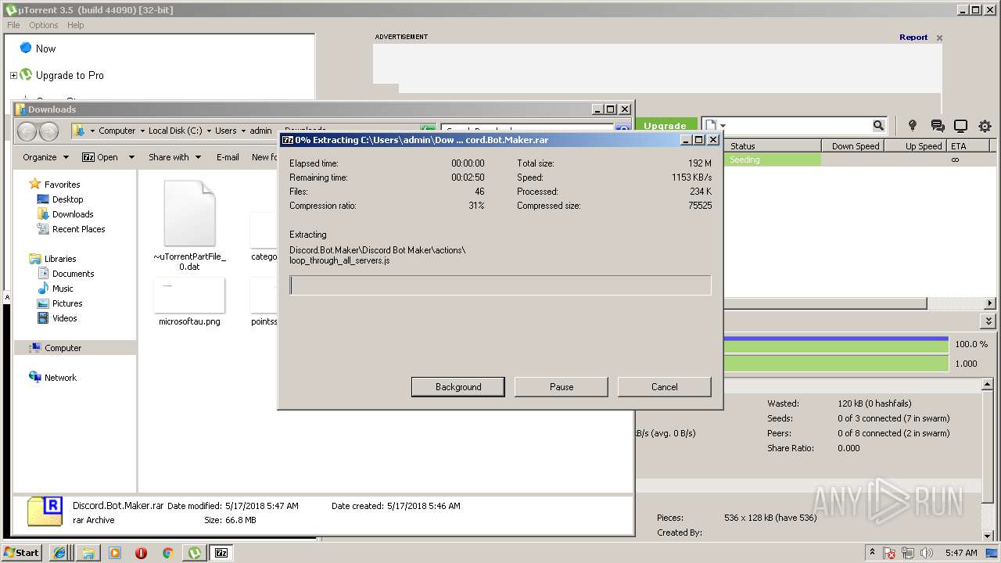Click Discord.Bot.Maker.rar archive icon in details pane
Viewport: 1001px width, 563px height.
45,512
